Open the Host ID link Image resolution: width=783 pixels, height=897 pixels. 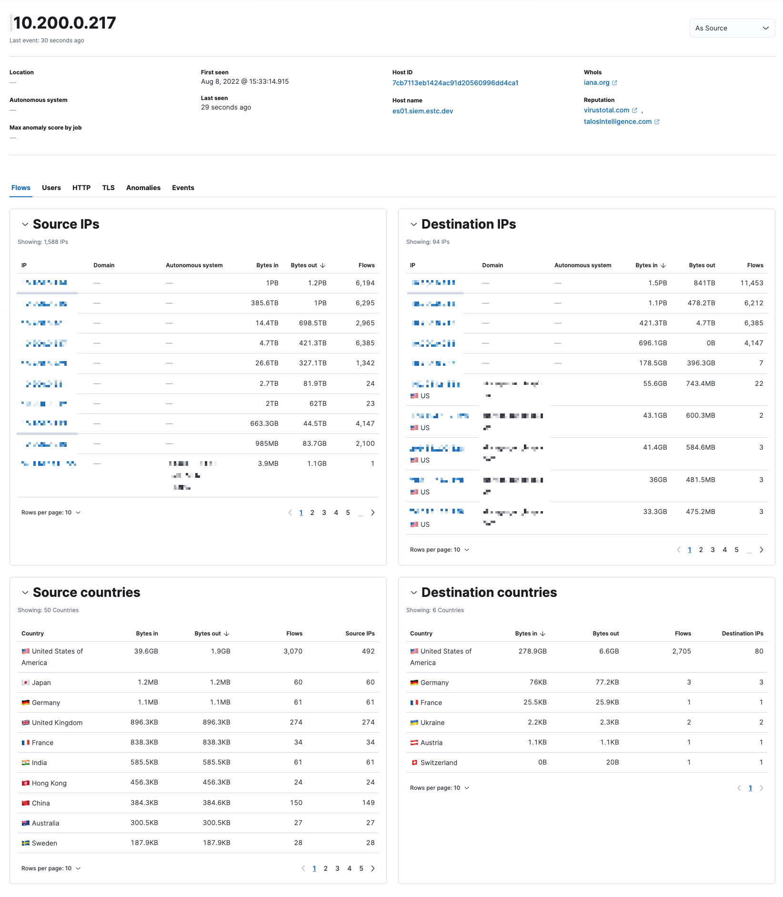(455, 82)
